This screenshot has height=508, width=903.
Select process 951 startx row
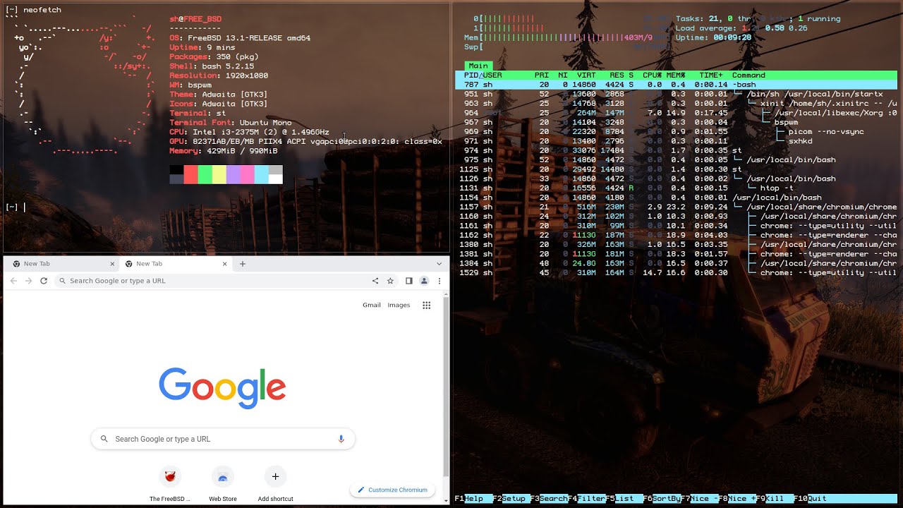click(x=676, y=94)
